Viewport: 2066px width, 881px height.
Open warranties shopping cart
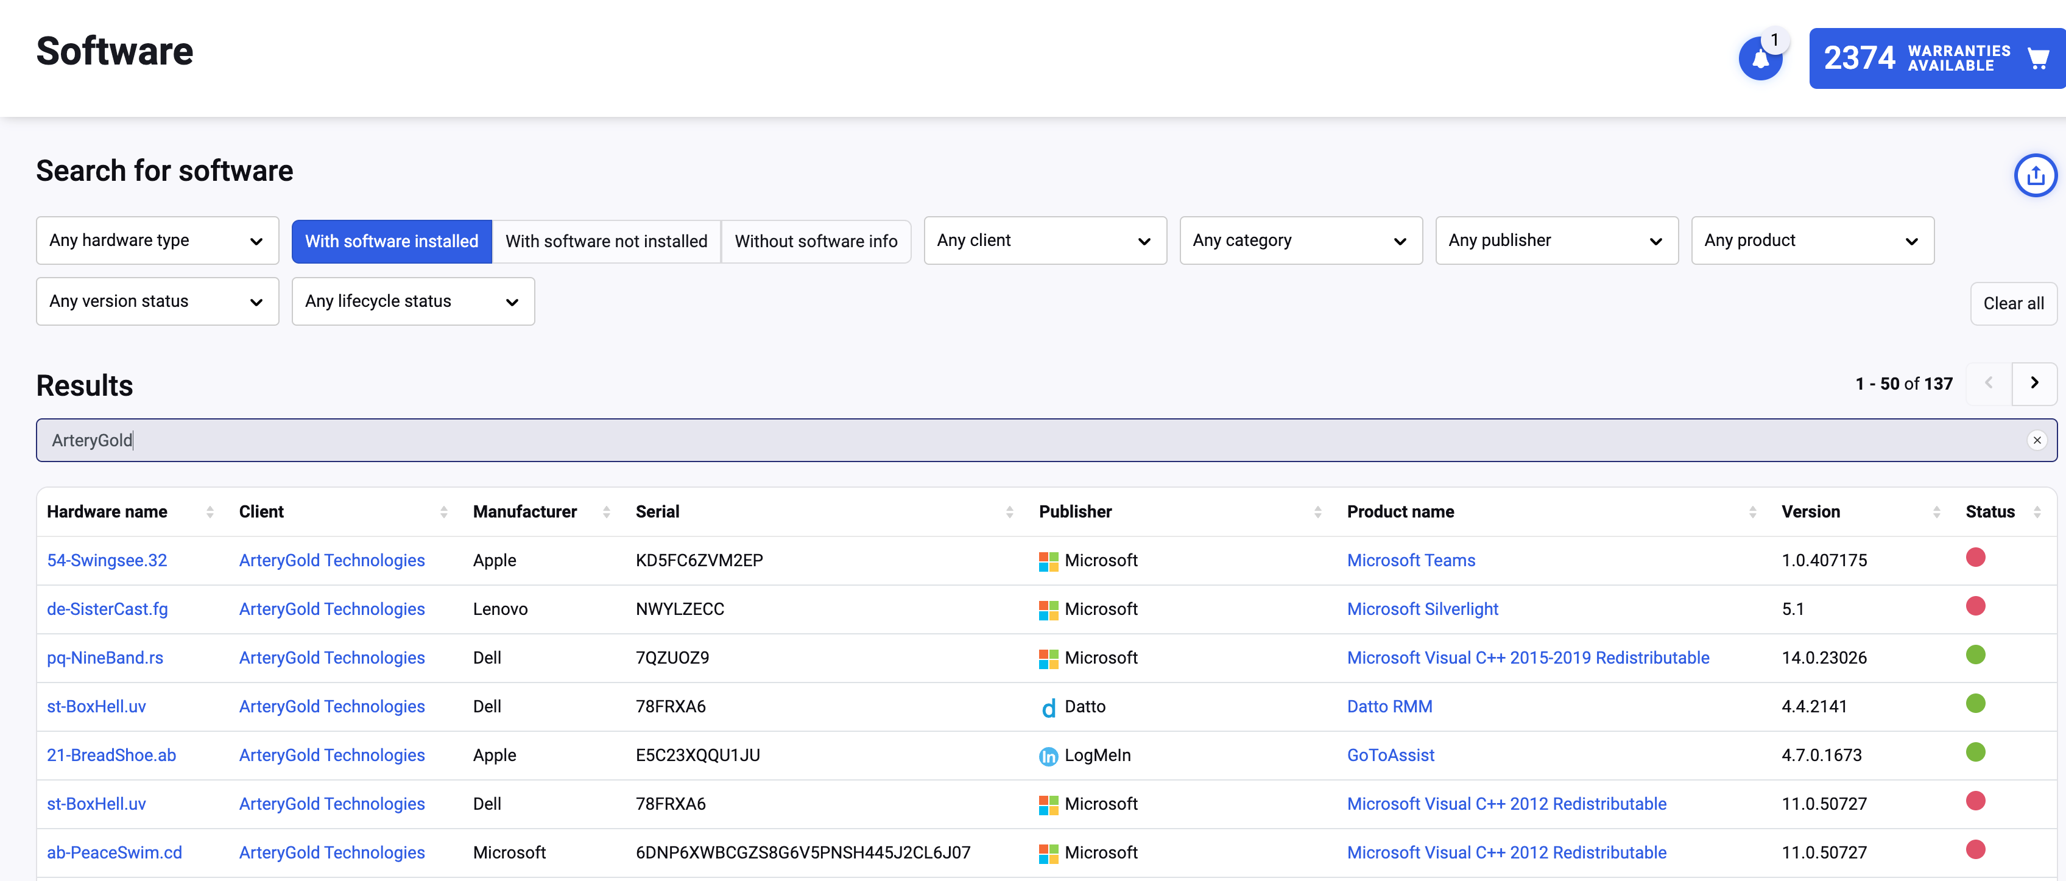(2038, 58)
